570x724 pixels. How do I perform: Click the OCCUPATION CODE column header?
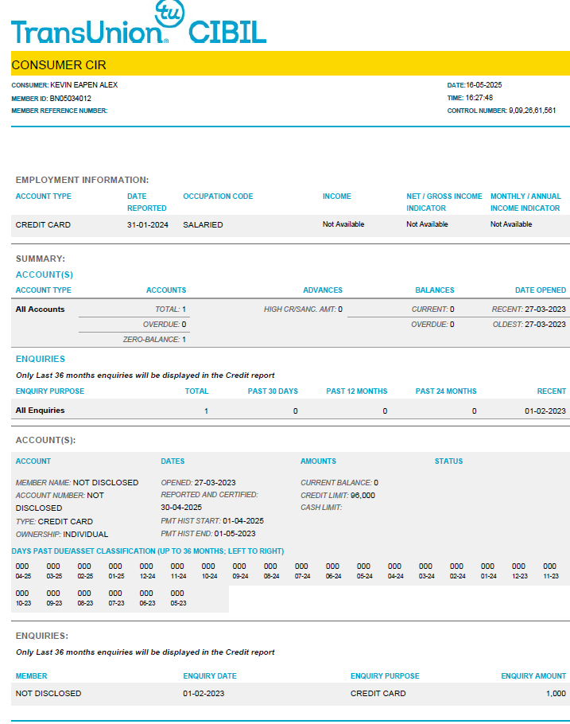point(218,197)
